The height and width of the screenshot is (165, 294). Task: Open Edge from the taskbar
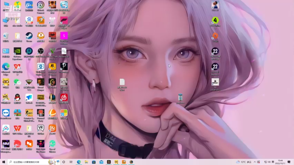click(x=79, y=162)
